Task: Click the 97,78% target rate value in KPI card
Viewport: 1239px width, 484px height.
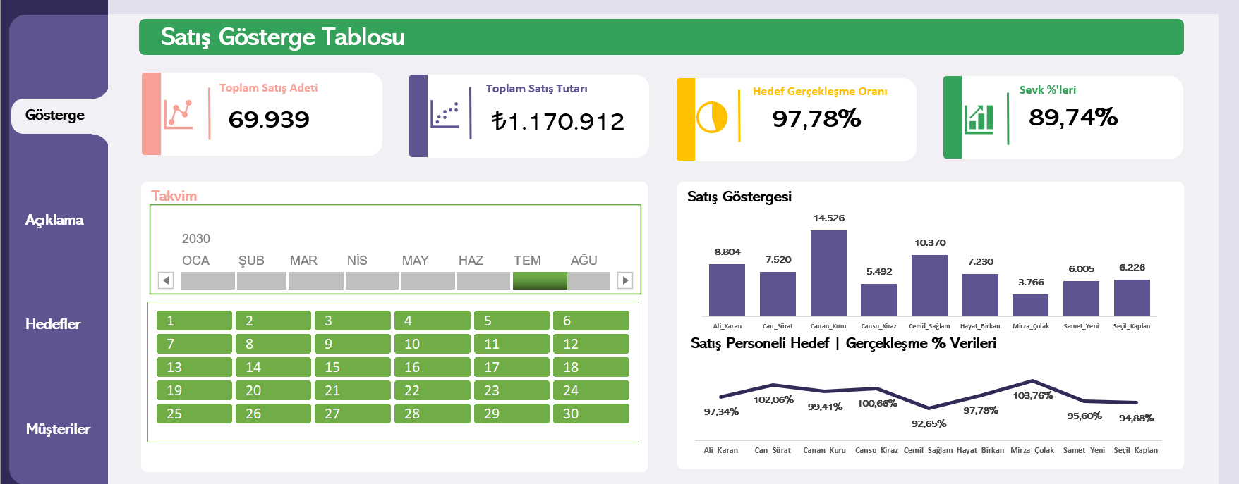Action: click(x=816, y=119)
